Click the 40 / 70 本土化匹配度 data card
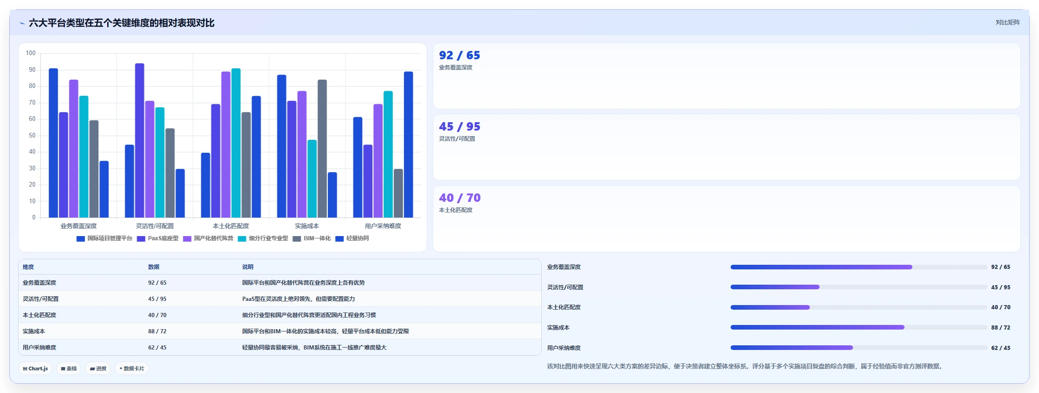Image resolution: width=1039 pixels, height=393 pixels. [x=726, y=218]
